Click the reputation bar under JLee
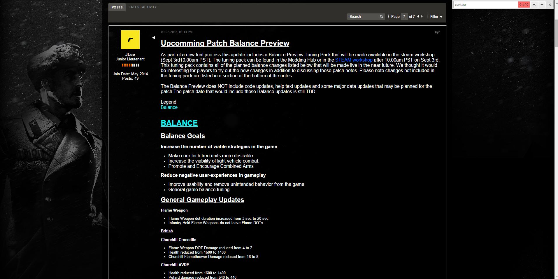The image size is (558, 279). [x=130, y=65]
